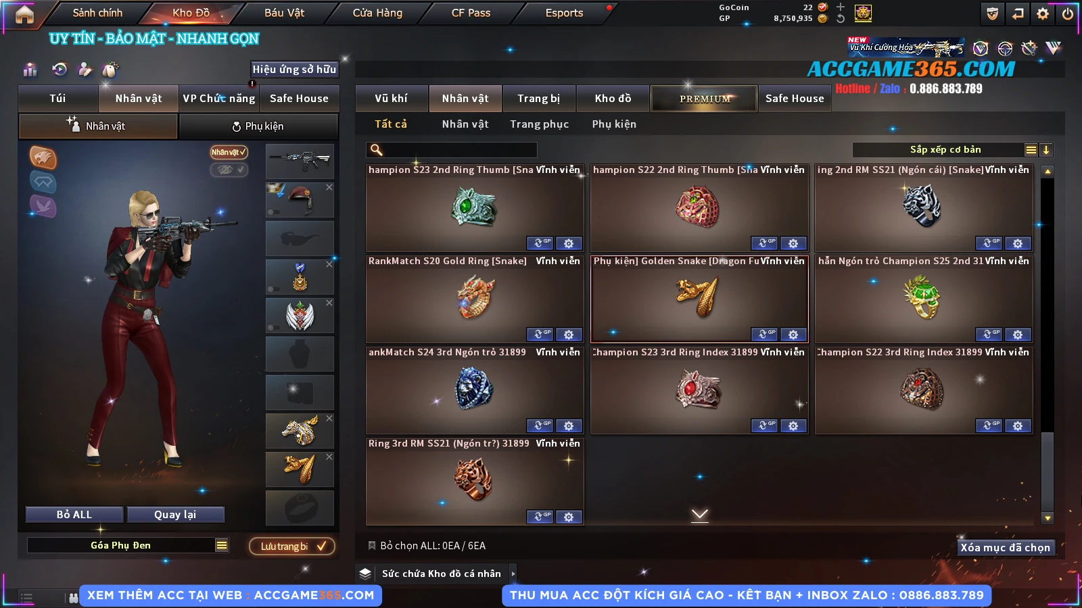Open the Sắp xếp cơ bản sort dropdown
This screenshot has width=1082, height=608.
pos(945,150)
